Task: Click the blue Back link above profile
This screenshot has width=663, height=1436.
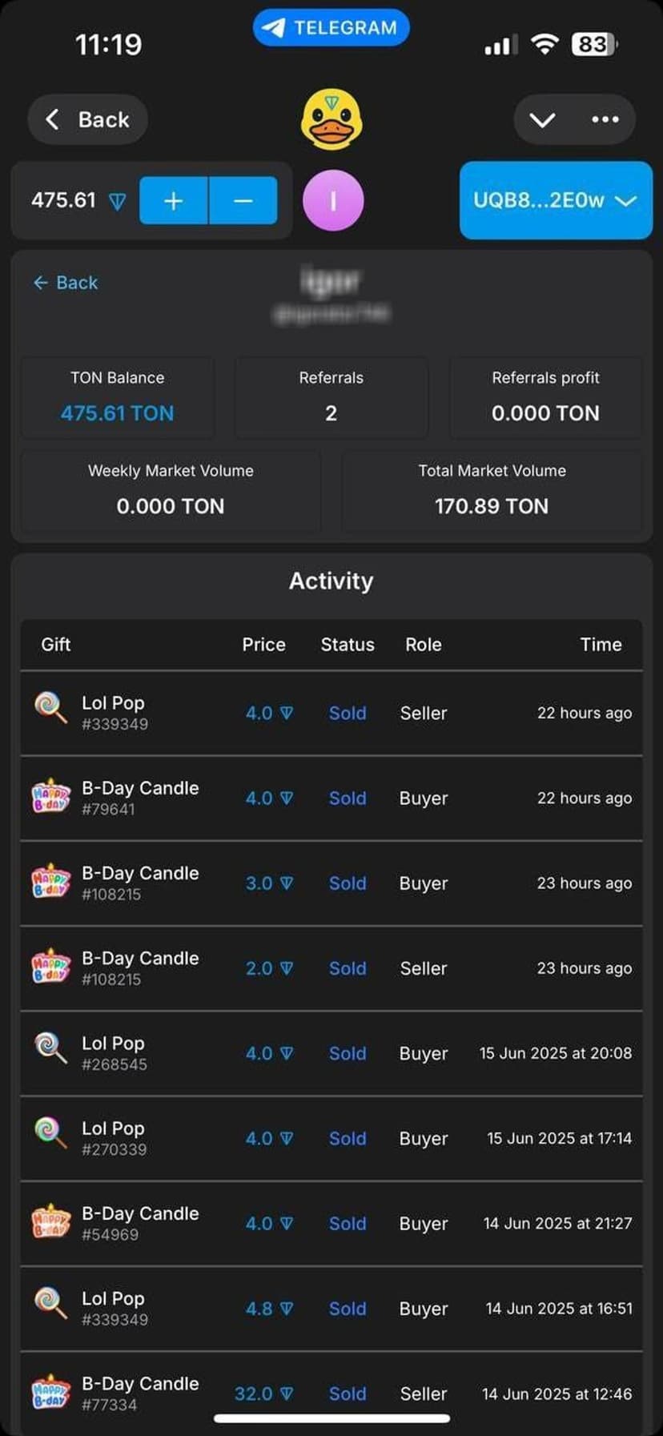Action: (x=66, y=283)
